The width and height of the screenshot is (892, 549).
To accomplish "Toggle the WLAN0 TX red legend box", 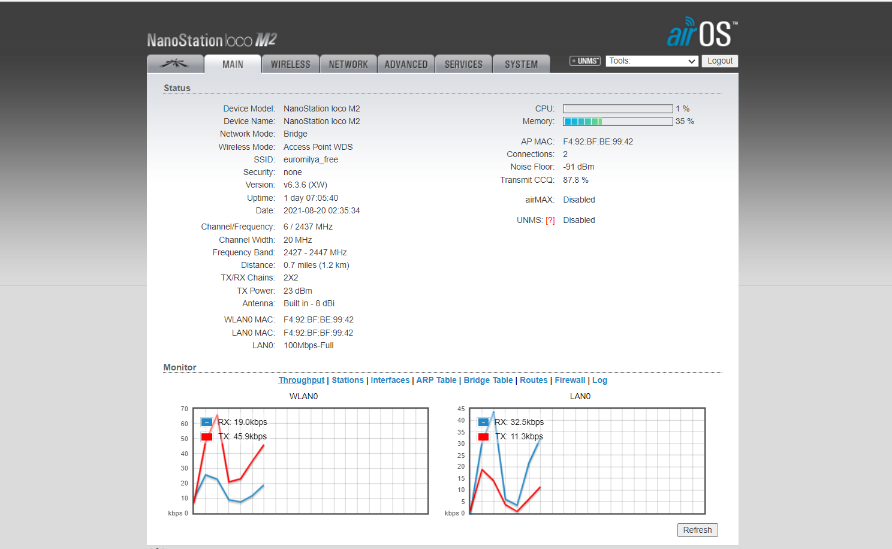I will (207, 437).
